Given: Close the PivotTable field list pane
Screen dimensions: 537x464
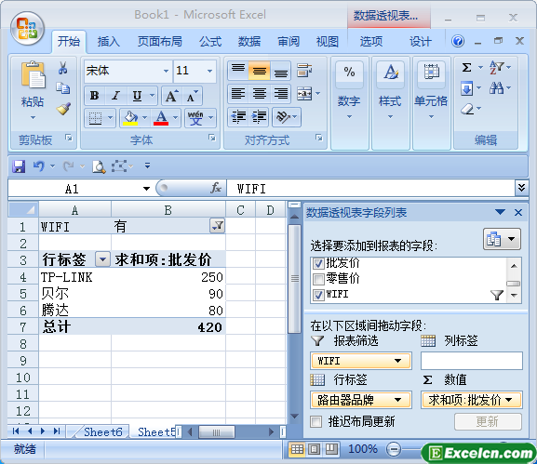Looking at the screenshot, I should point(518,213).
